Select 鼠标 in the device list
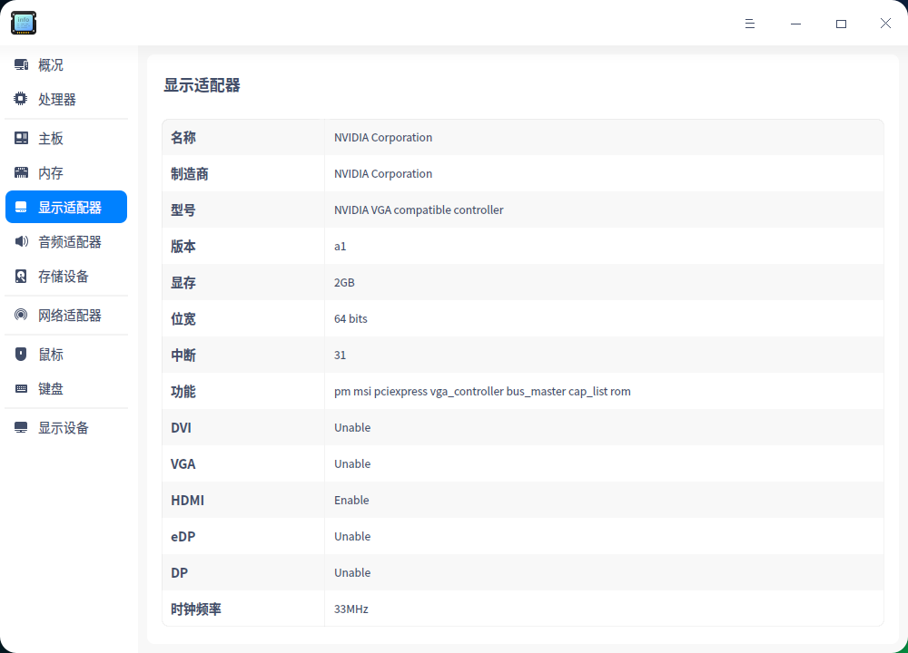Screen dimensions: 908x653 pos(66,354)
